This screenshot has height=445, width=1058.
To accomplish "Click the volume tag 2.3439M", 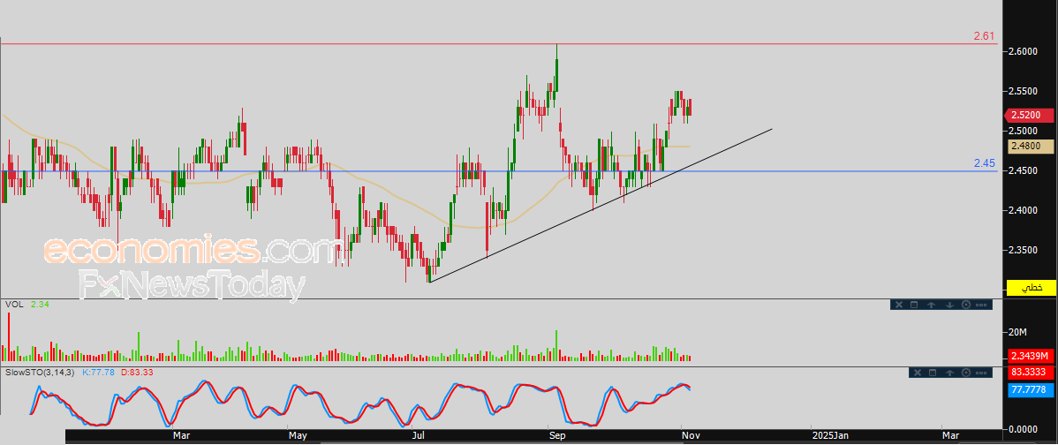I will tap(1031, 356).
